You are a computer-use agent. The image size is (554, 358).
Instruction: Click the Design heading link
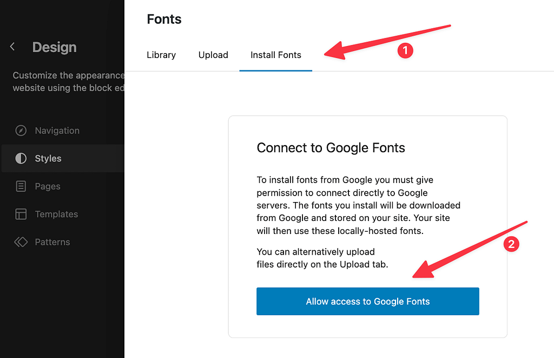[x=54, y=47]
